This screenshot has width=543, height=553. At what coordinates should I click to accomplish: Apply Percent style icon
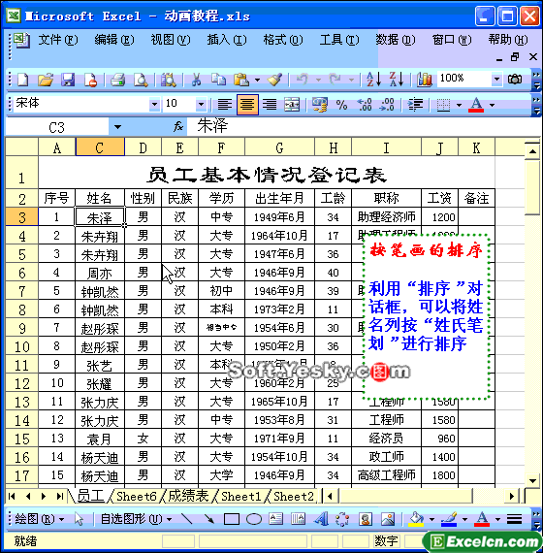(341, 105)
